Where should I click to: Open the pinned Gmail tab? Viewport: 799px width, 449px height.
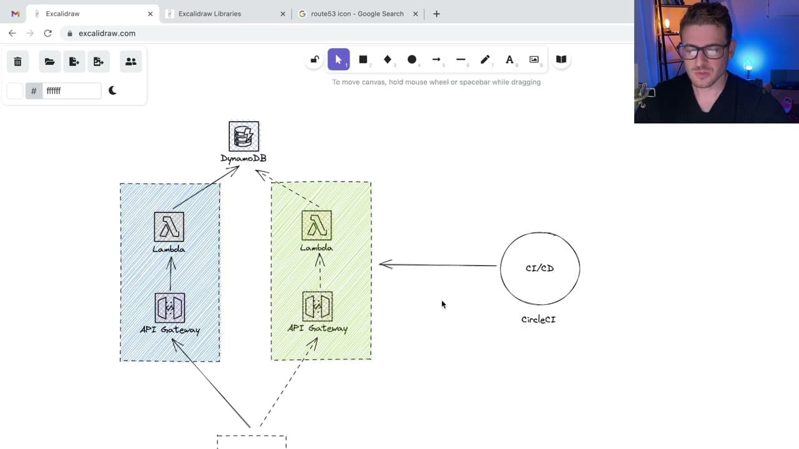click(16, 14)
